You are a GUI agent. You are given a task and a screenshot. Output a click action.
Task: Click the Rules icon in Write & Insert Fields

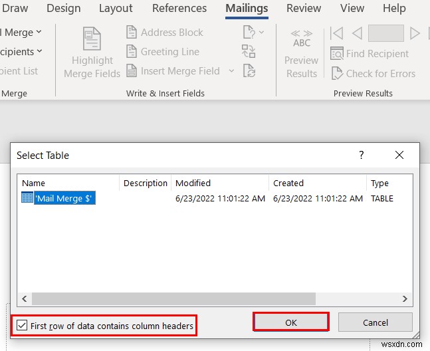tap(249, 32)
